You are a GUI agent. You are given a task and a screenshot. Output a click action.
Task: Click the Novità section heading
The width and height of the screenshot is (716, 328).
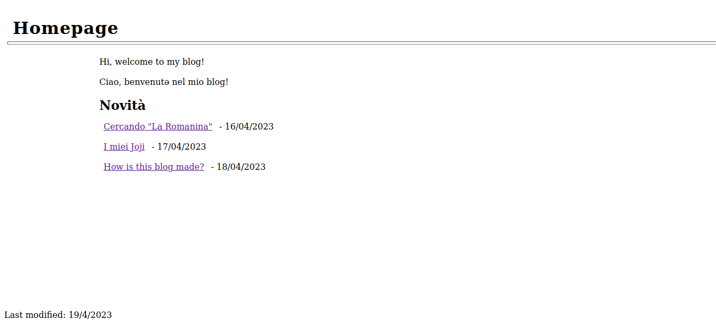(x=122, y=105)
